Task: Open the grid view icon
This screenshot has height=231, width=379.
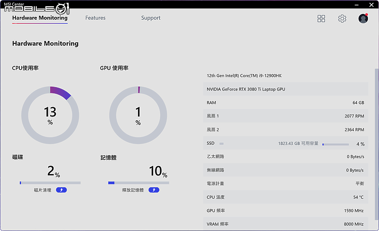Action: pyautogui.click(x=321, y=19)
